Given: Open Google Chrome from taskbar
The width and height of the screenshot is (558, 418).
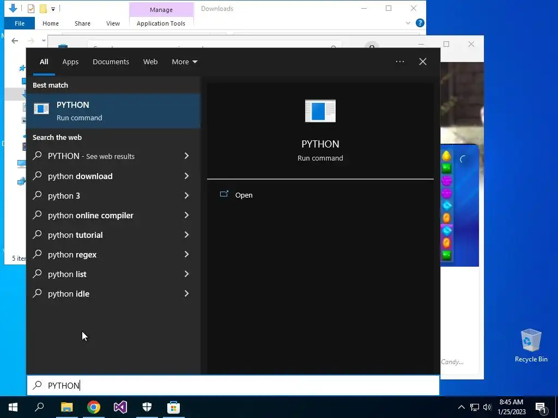Looking at the screenshot, I should (x=94, y=407).
